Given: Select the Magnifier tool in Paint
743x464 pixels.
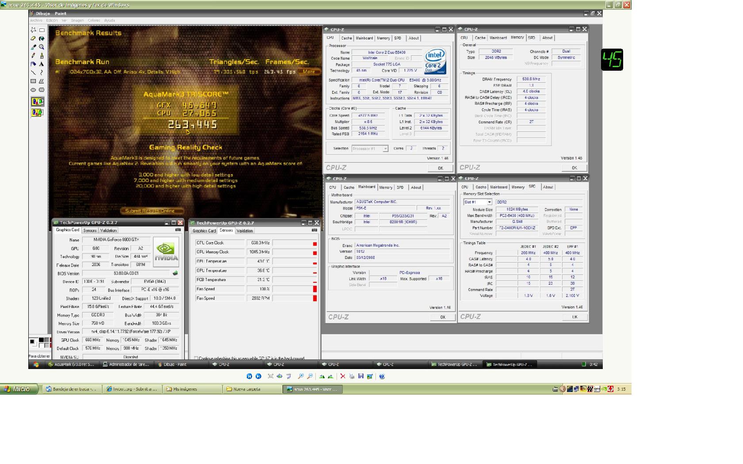Looking at the screenshot, I should [x=42, y=47].
